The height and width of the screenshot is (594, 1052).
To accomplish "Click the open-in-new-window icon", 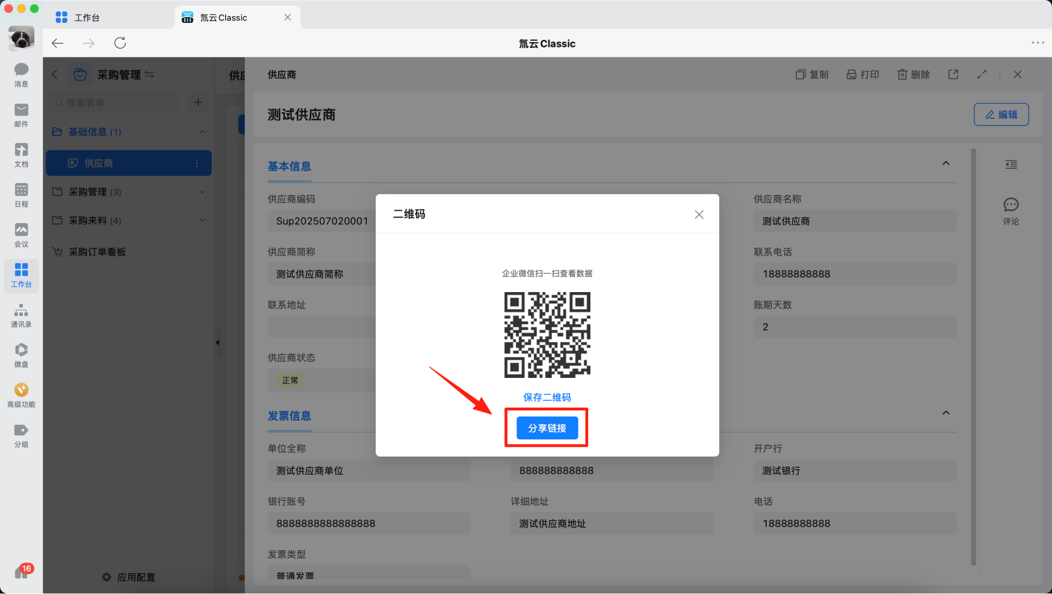I will coord(953,74).
